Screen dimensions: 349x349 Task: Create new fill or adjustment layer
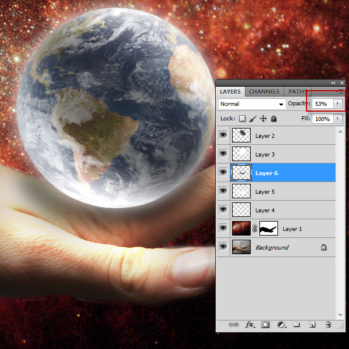(x=282, y=325)
